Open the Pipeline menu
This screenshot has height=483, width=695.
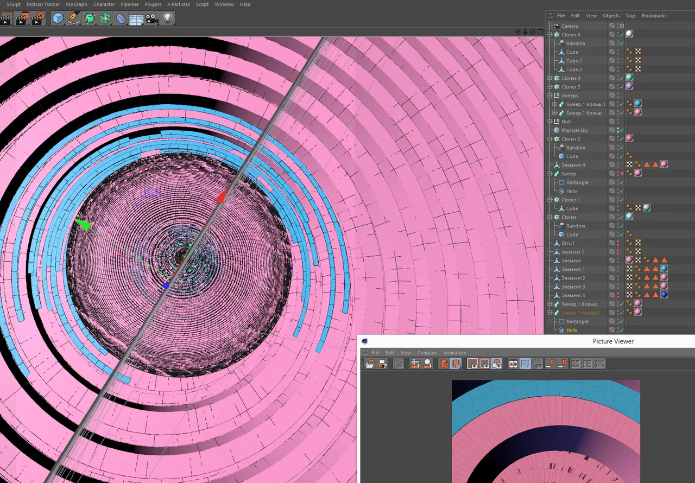tap(130, 4)
